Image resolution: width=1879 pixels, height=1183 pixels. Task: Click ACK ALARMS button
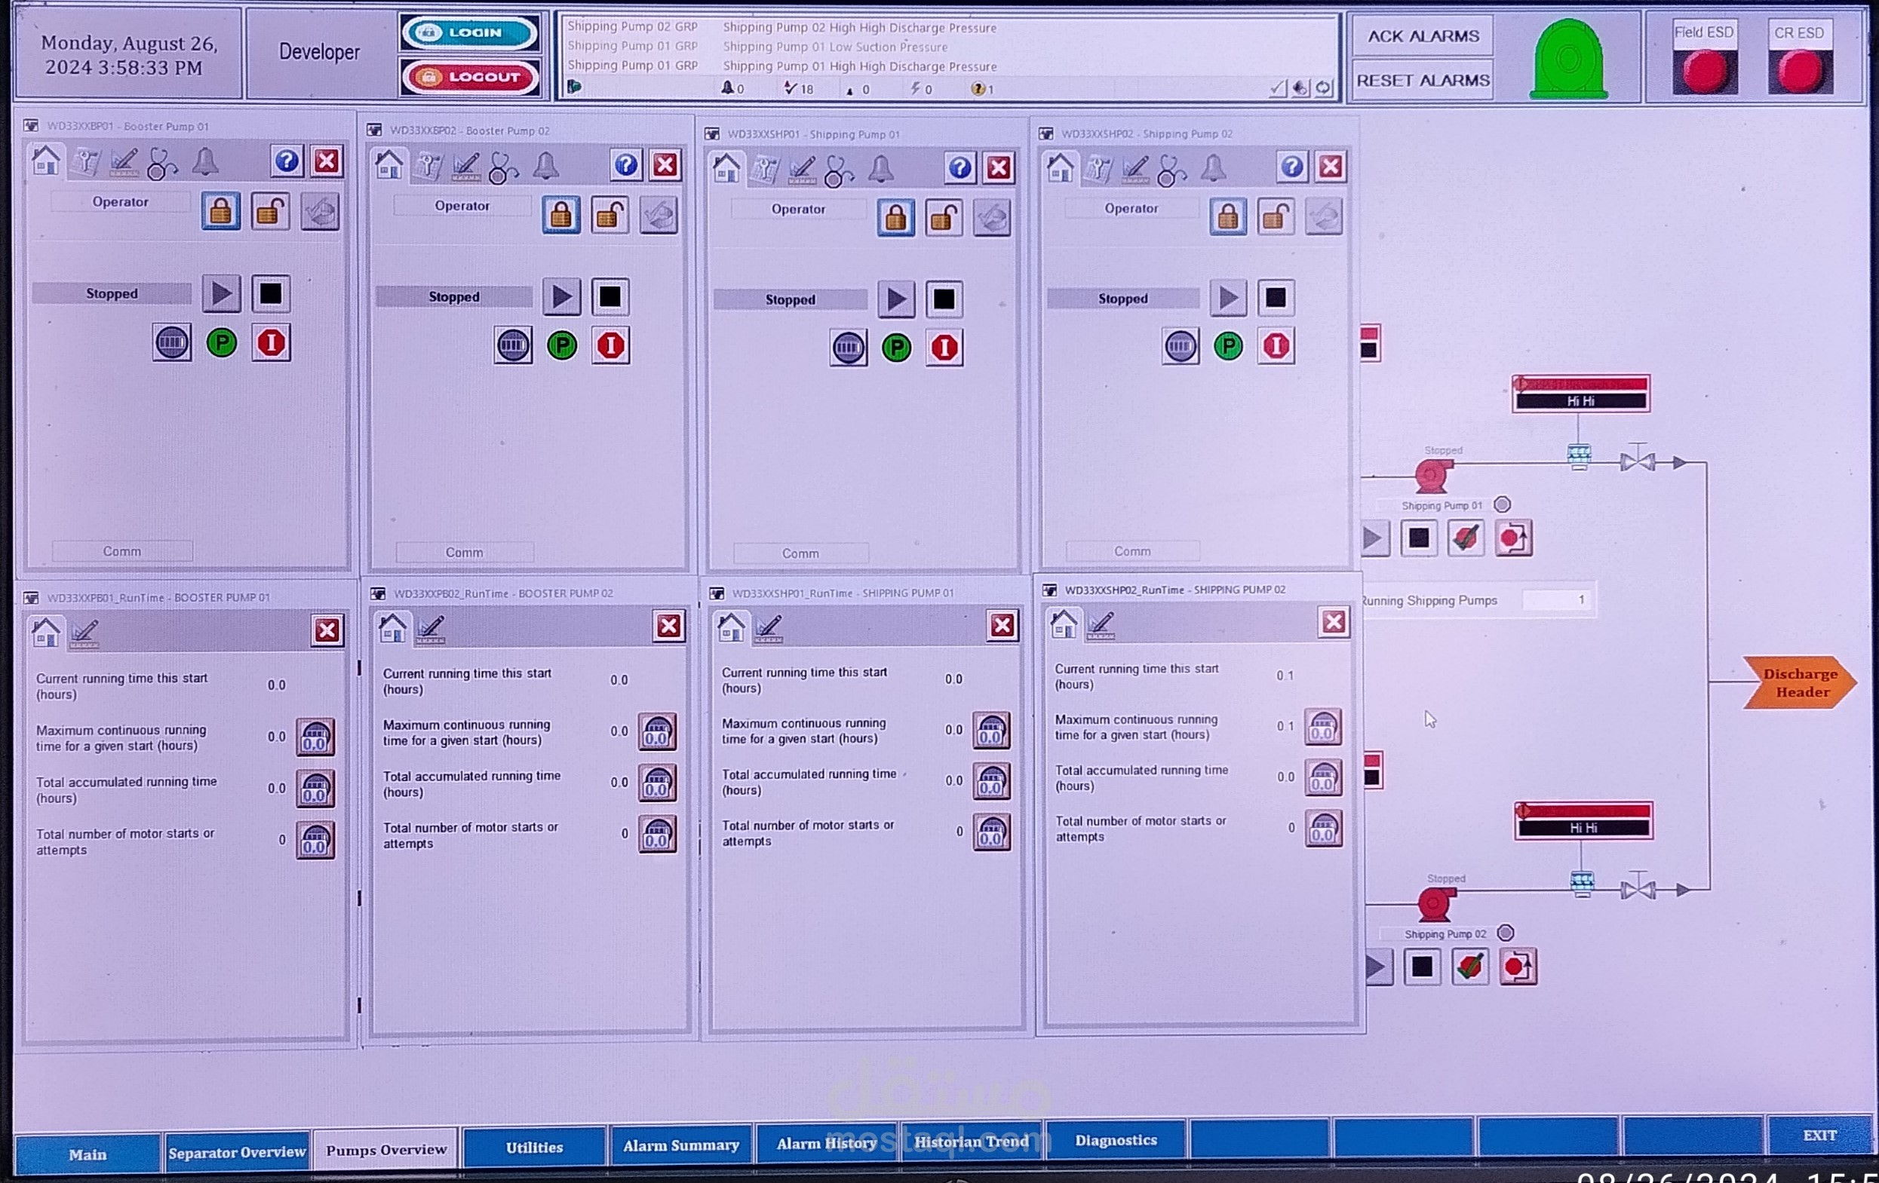point(1423,37)
